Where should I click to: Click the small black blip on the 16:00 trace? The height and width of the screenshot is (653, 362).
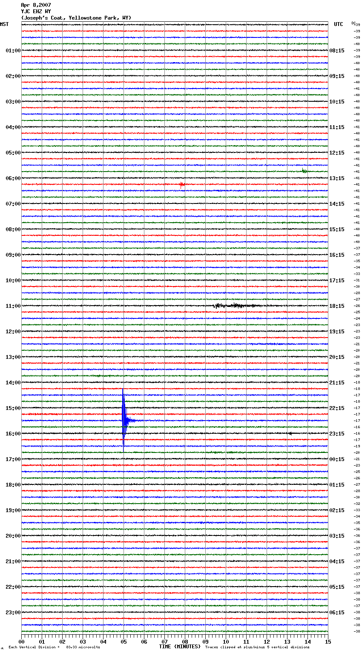click(x=290, y=433)
